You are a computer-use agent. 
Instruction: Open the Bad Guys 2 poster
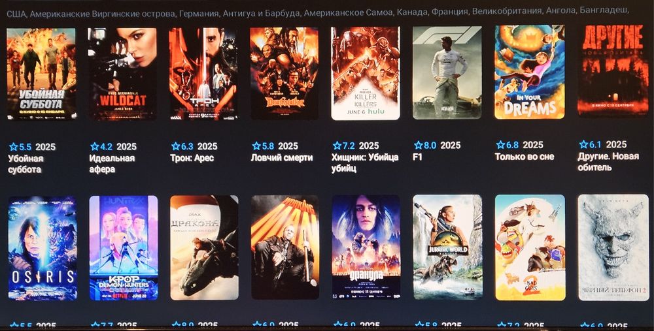click(x=530, y=247)
